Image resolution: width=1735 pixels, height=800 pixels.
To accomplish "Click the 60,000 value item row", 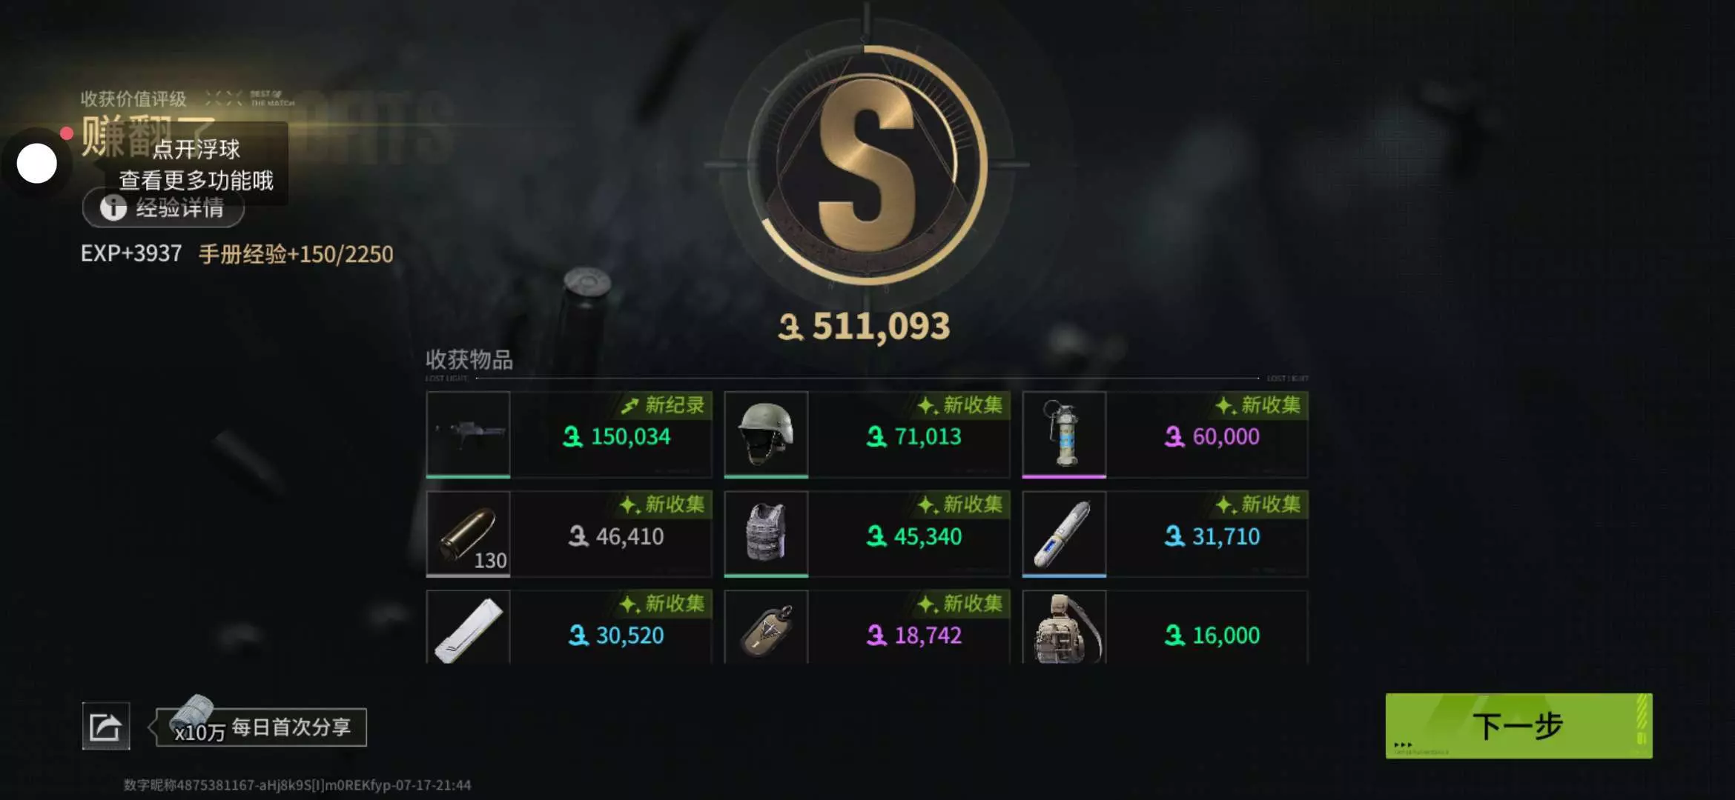I will point(1165,434).
